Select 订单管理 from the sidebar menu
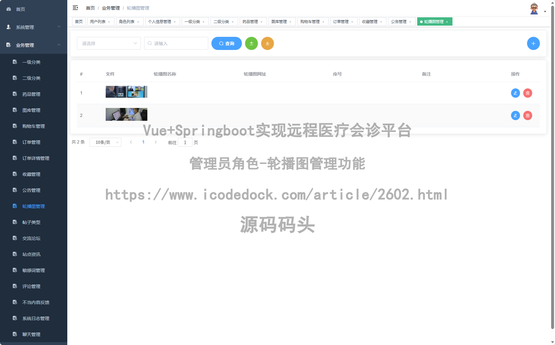555x345 pixels. 31,142
